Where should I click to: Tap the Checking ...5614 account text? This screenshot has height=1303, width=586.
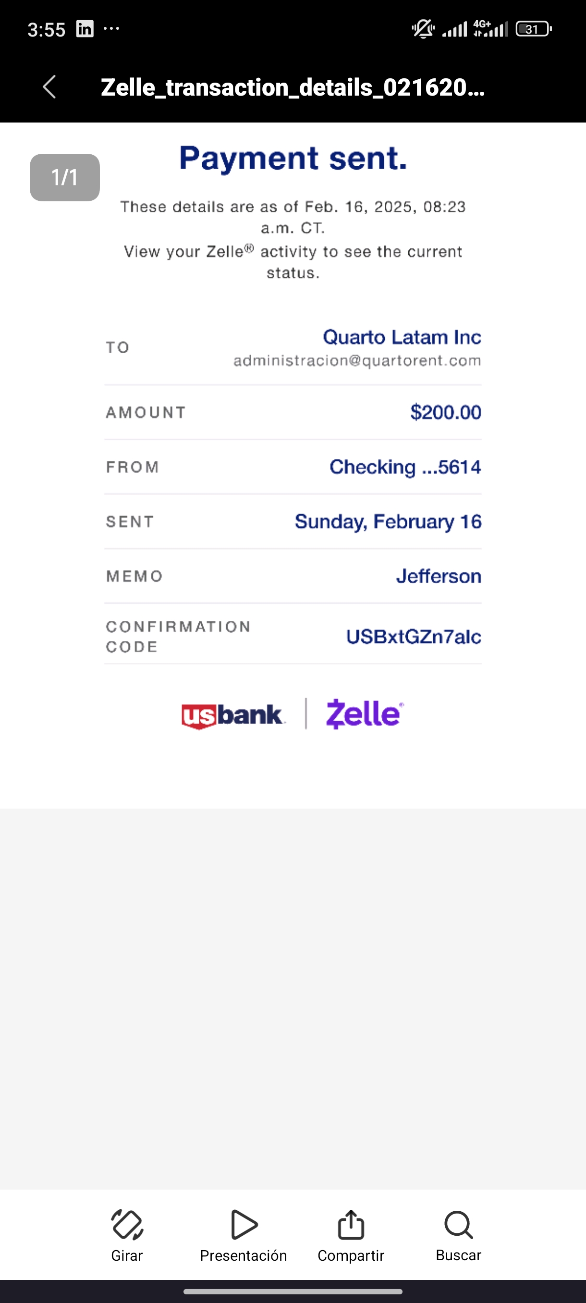pos(405,467)
